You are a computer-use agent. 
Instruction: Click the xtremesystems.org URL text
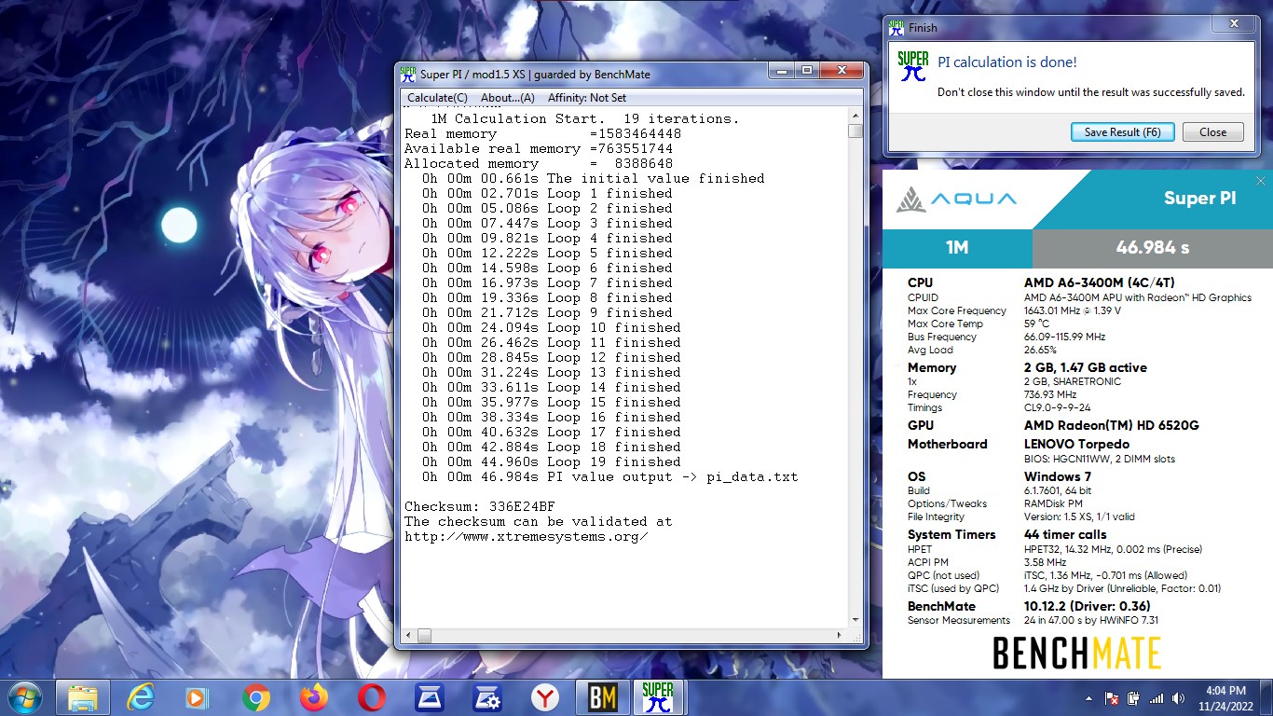tap(527, 536)
